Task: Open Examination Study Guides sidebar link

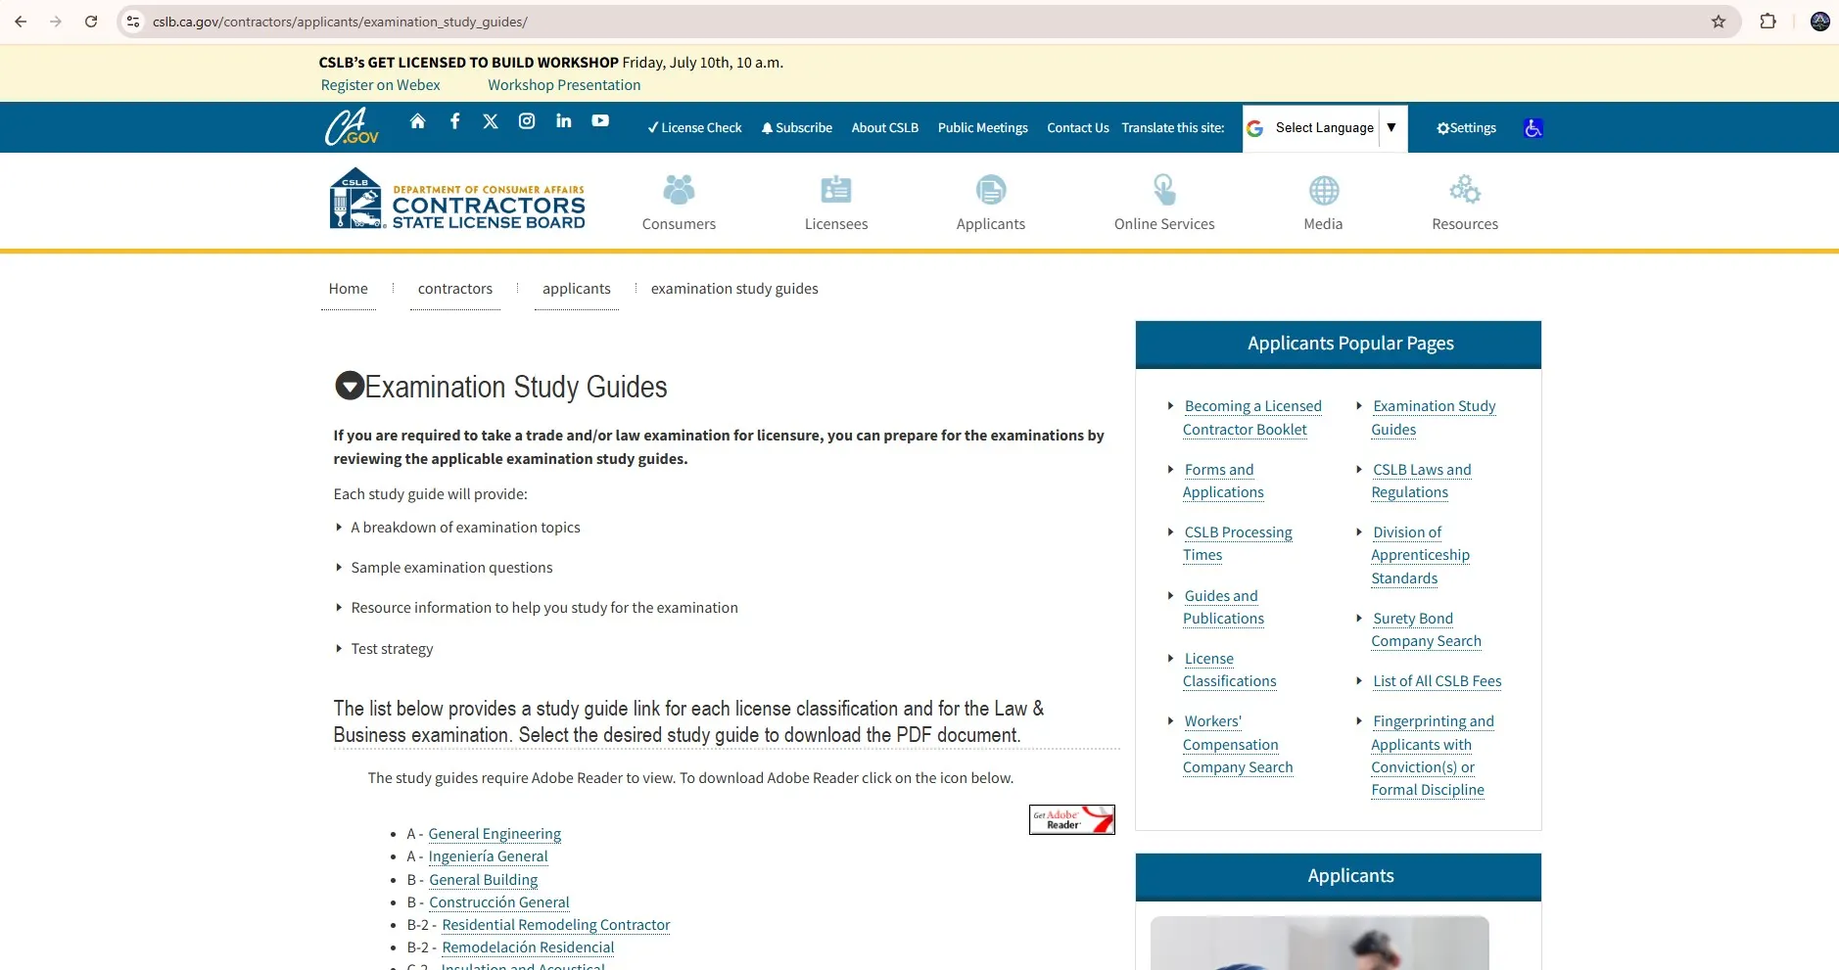Action: click(1434, 418)
